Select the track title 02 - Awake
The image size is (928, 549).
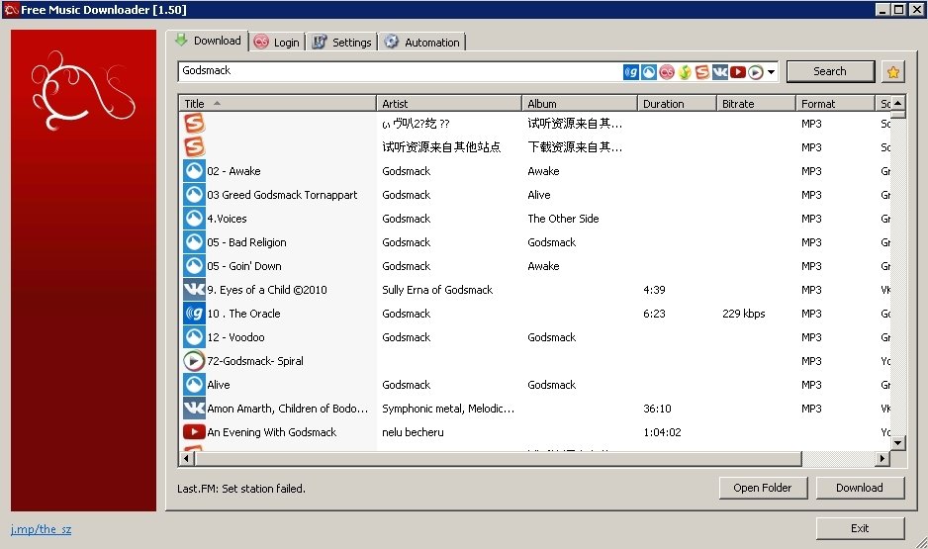233,171
